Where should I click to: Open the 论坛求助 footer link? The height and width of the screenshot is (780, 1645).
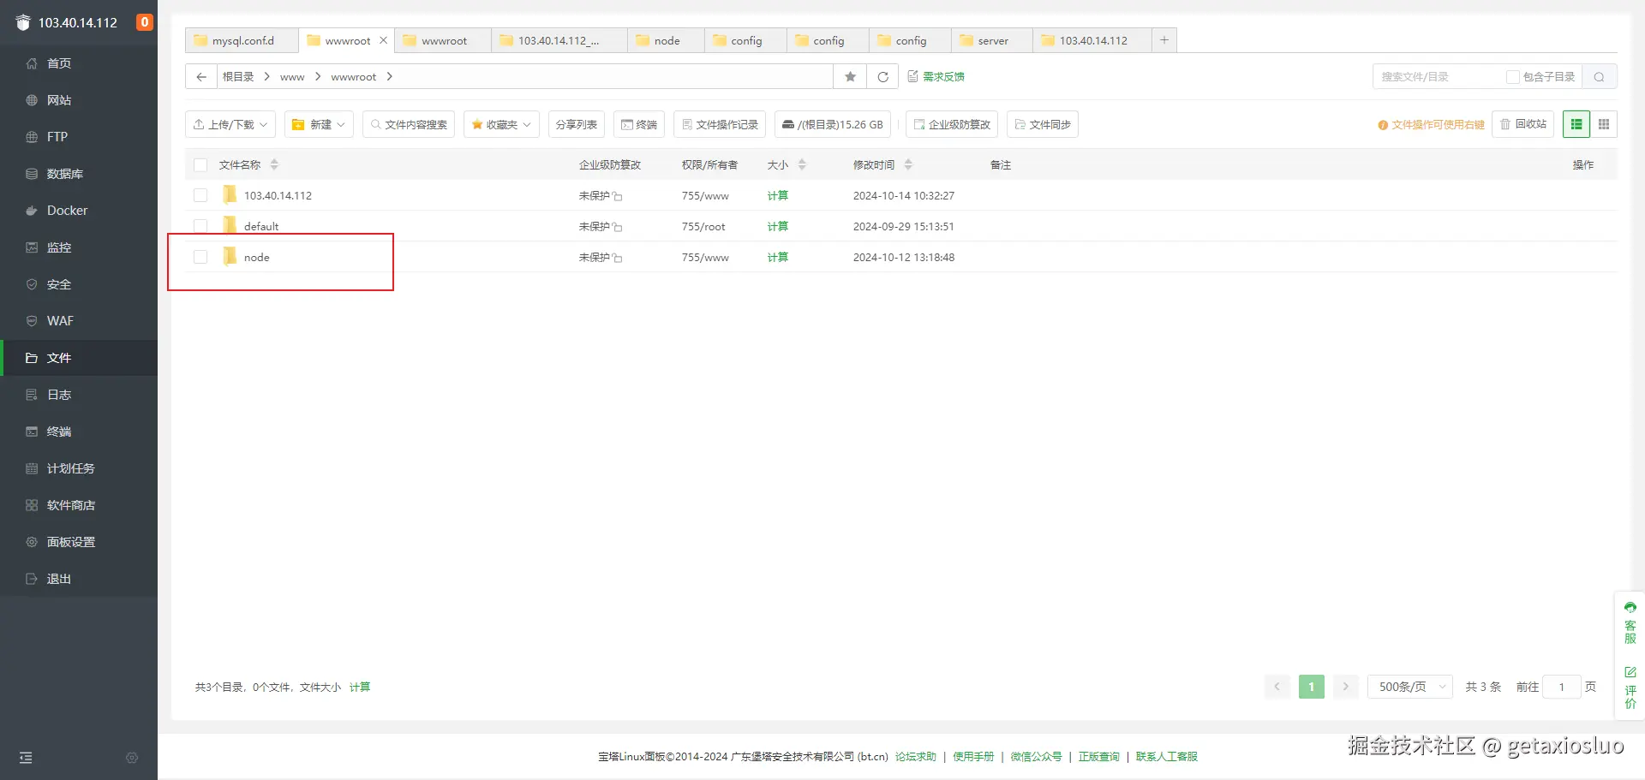[x=916, y=757]
